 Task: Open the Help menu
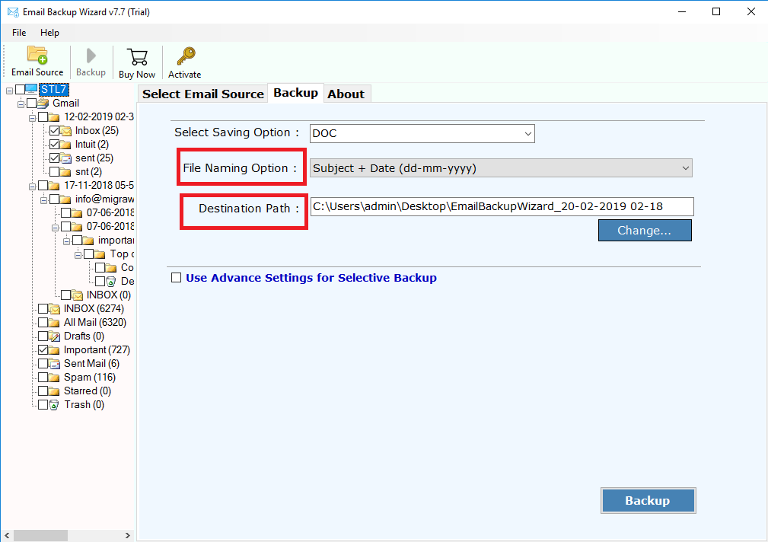(49, 33)
